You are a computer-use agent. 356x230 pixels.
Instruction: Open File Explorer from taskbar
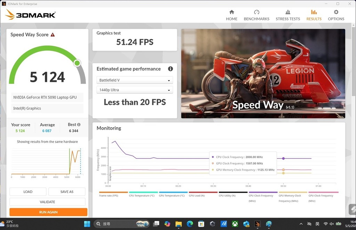coord(178,224)
